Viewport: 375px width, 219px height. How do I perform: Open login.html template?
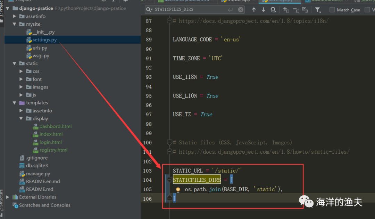50,142
